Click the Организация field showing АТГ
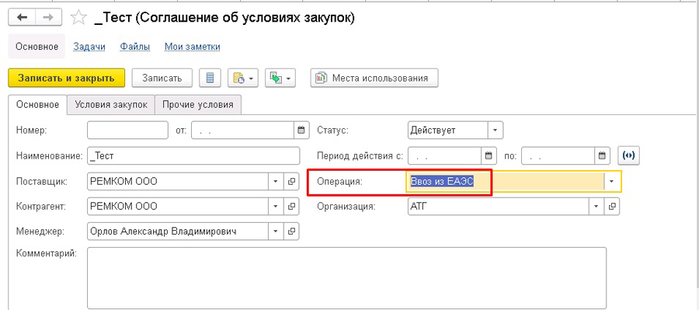Viewport: 699px width, 310px height. coord(499,207)
